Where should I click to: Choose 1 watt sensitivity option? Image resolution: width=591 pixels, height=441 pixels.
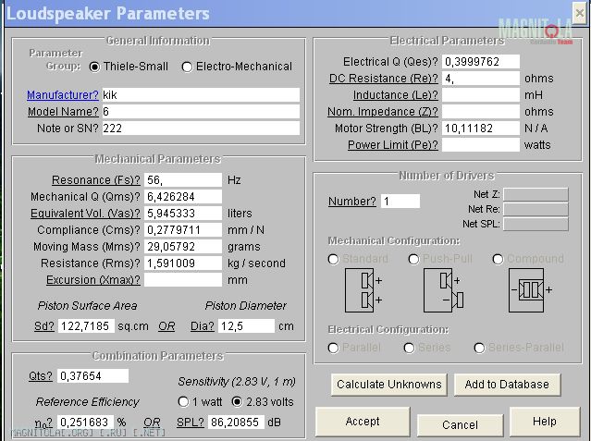(182, 402)
